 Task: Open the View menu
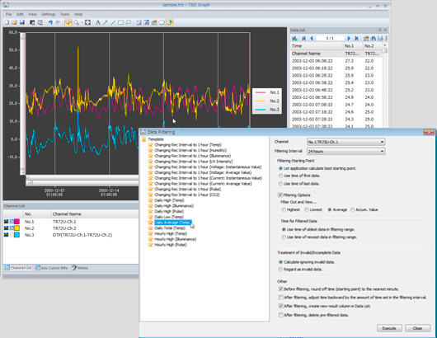pos(32,14)
